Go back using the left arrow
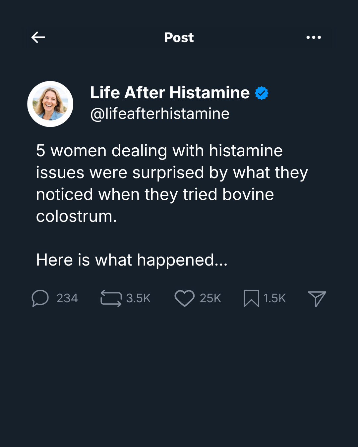 38,37
